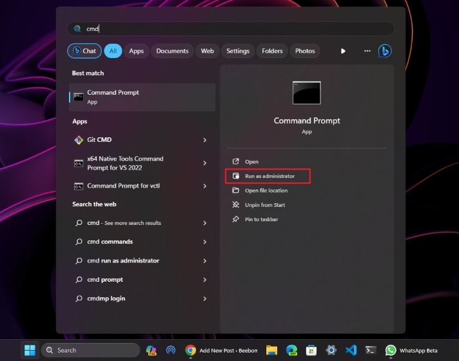
Task: Expand x64 Native Tools Command Prompt chevron
Action: point(204,163)
